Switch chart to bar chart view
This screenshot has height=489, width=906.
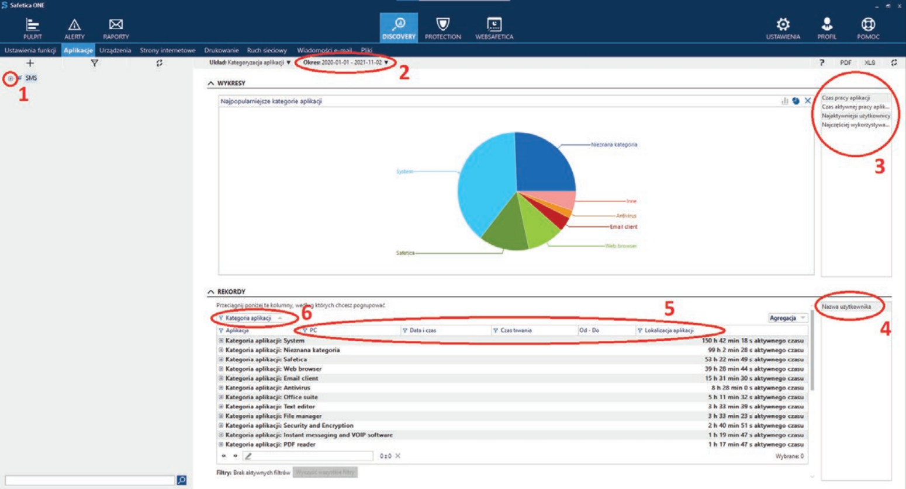[x=784, y=101]
